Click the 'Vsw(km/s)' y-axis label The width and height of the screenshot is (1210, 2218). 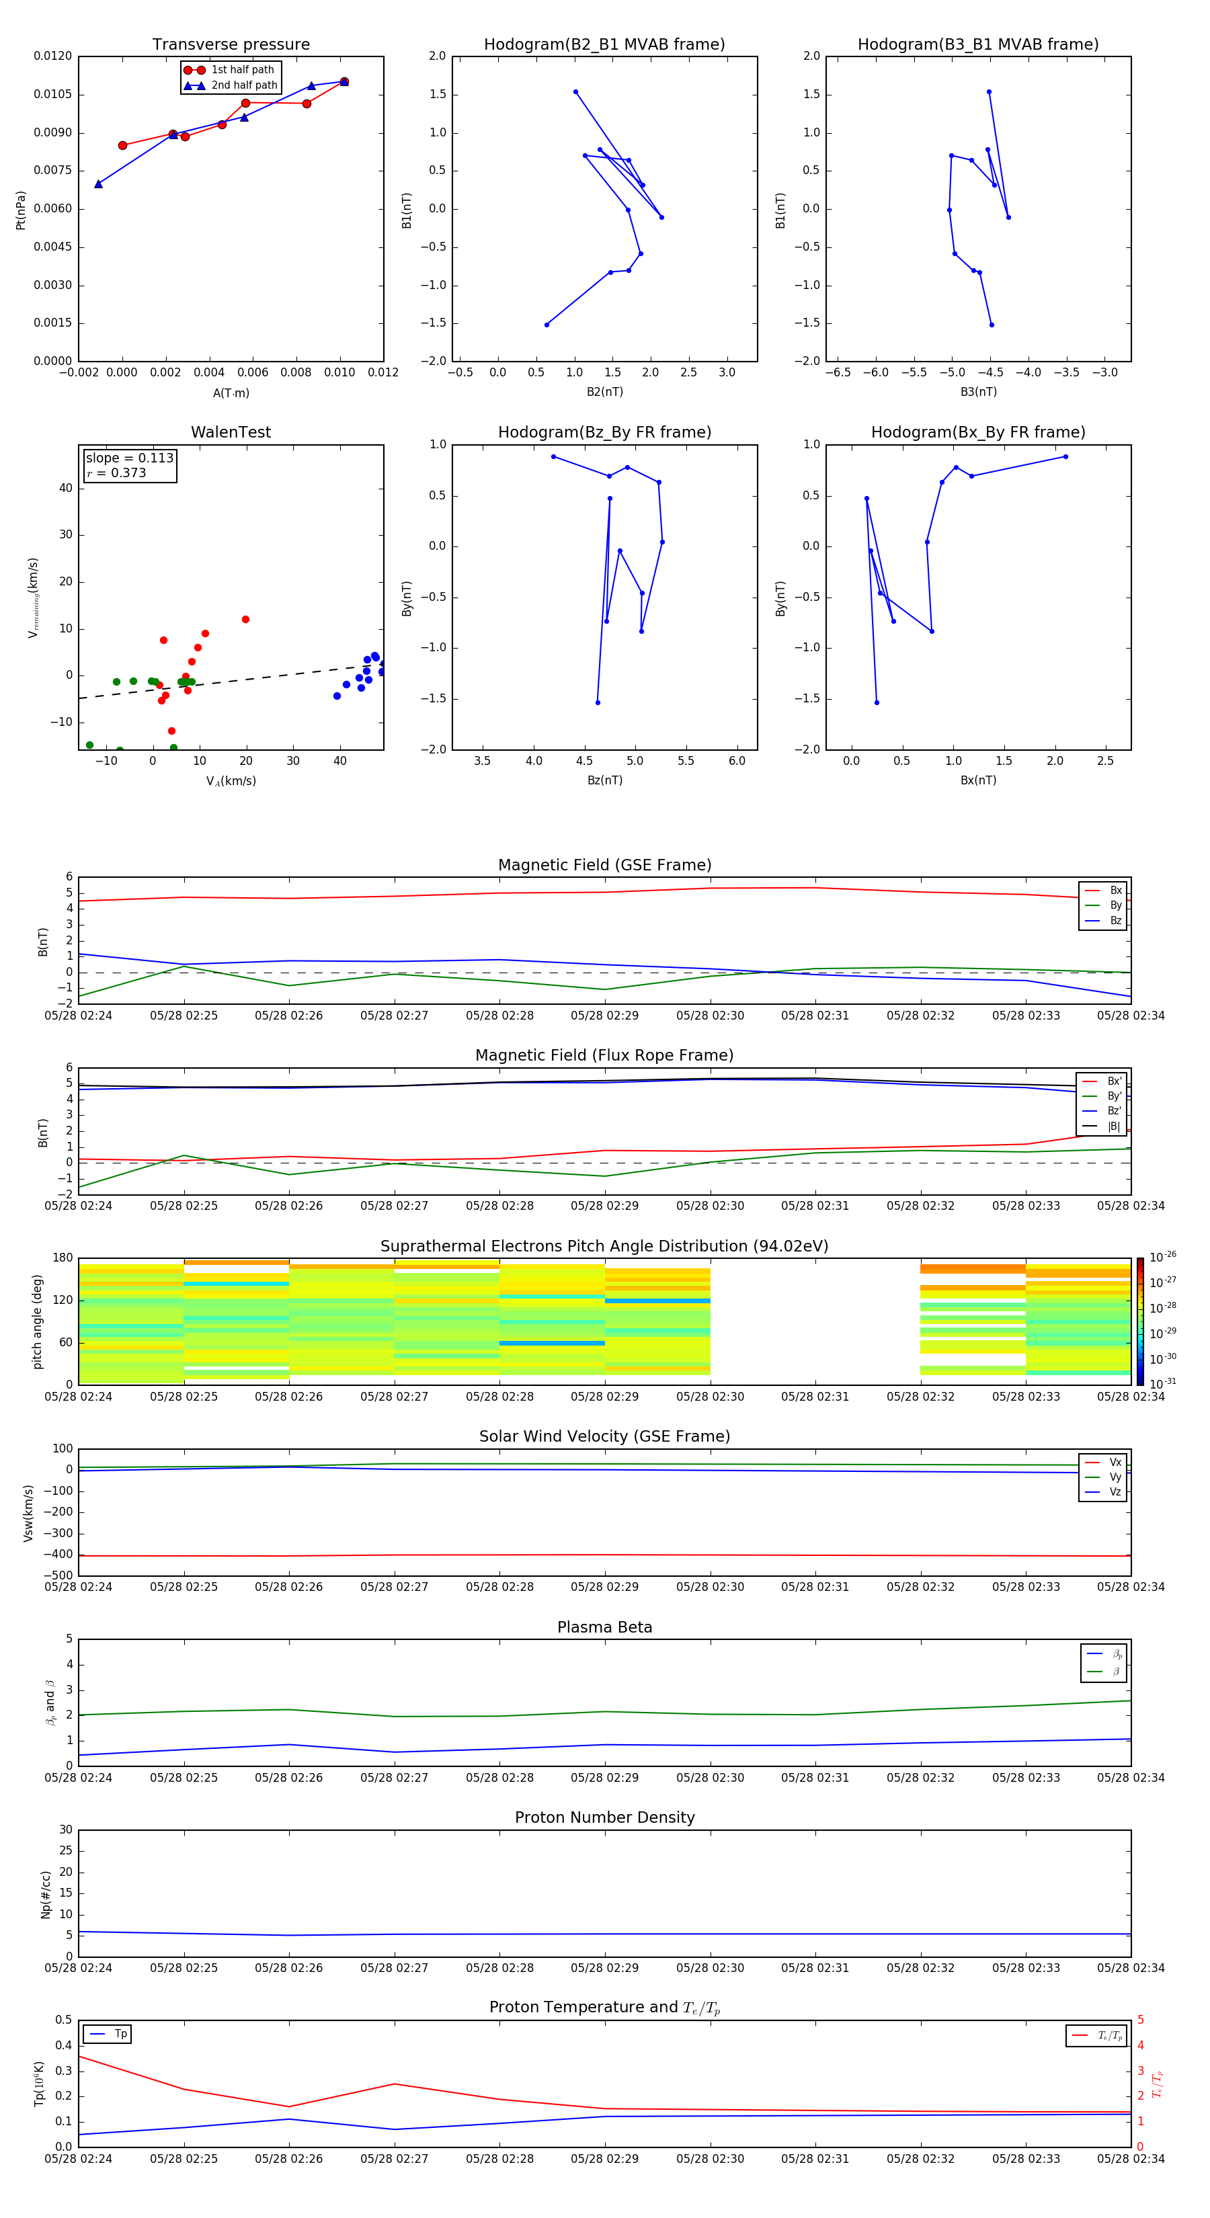pos(28,1513)
